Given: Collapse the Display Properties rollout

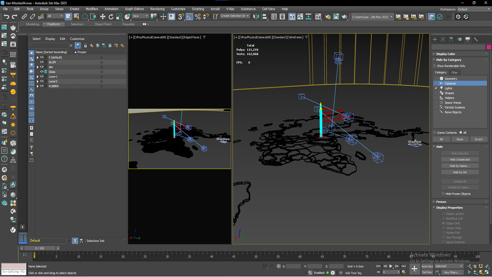Looking at the screenshot, I should point(449,208).
